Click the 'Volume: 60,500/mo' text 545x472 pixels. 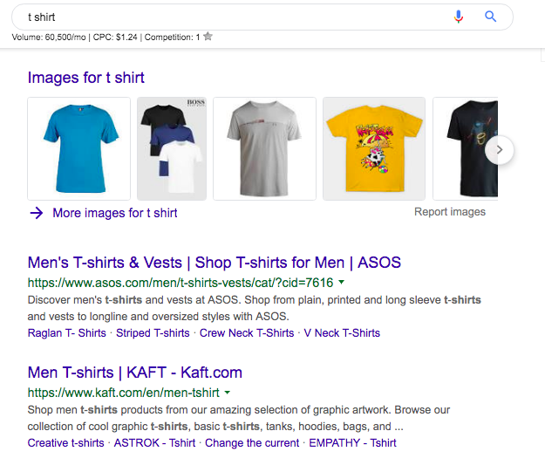click(x=49, y=37)
